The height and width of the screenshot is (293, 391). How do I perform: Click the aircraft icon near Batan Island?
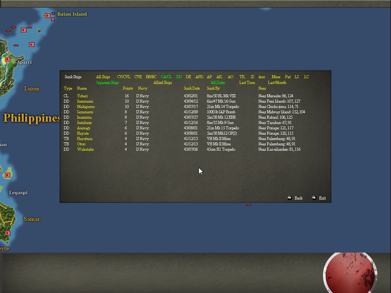(x=53, y=13)
